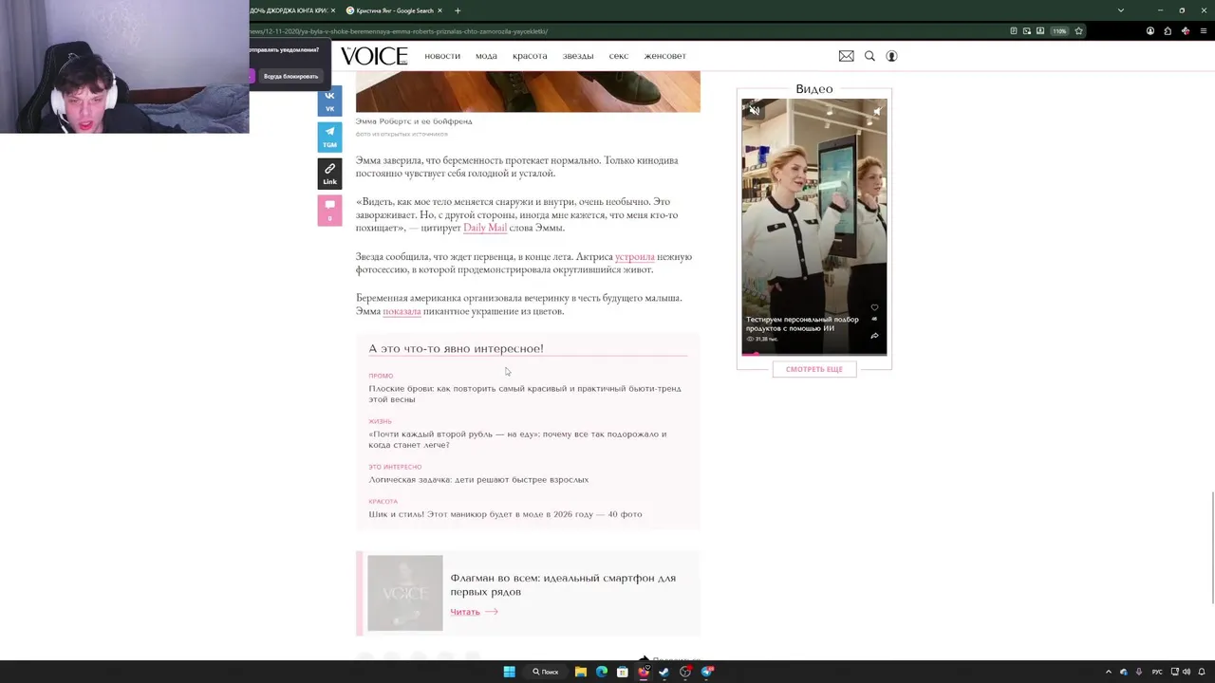1215x683 pixels.
Task: Share article via VK button
Action: pos(329,102)
